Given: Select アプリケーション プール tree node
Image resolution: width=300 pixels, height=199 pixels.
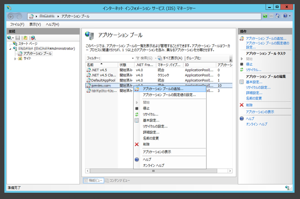Looking at the screenshot, I should click(37, 53).
